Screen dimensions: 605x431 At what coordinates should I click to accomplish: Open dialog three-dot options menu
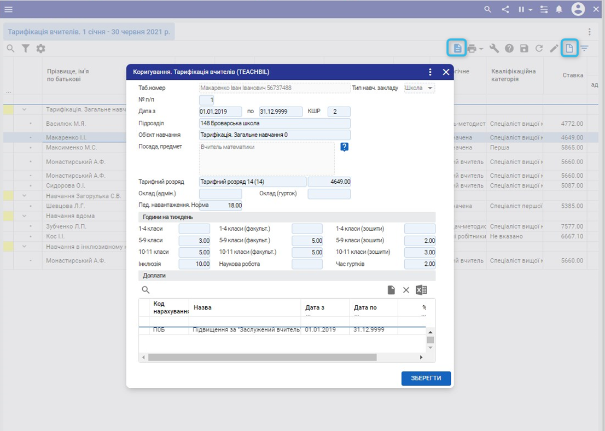click(430, 72)
